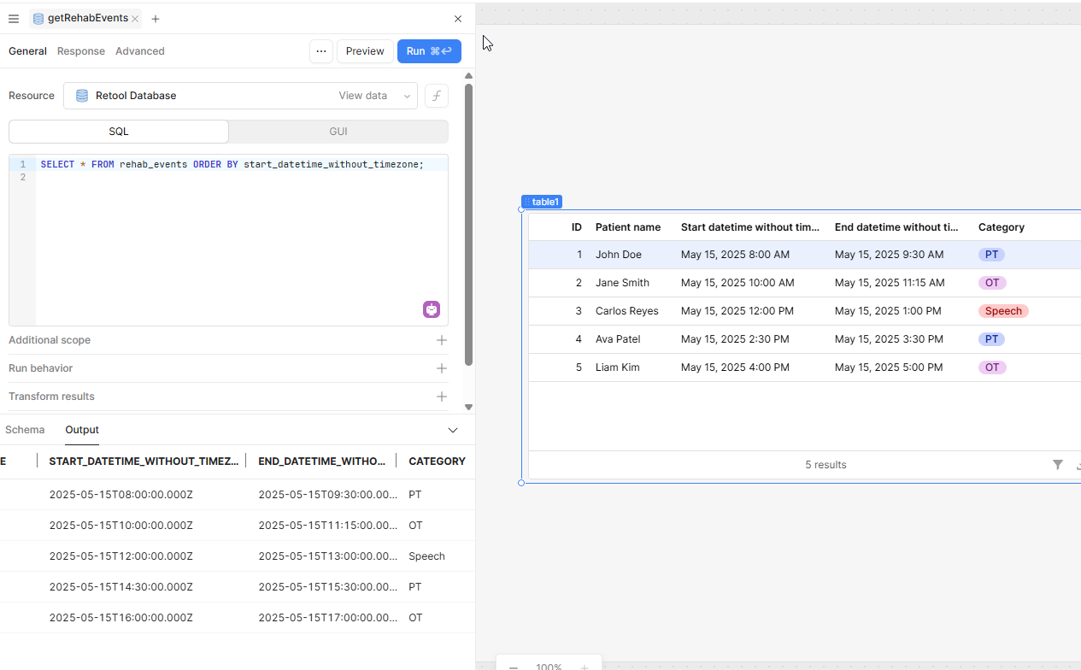Image resolution: width=1081 pixels, height=670 pixels.
Task: Open the Advanced tab
Action: point(140,51)
